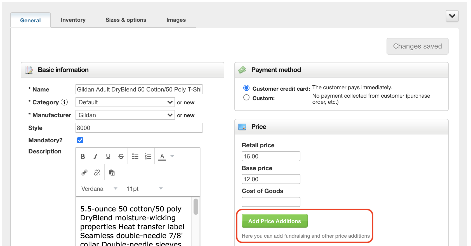Click the new link beside Manufacturer
471x246 pixels.
[x=189, y=115]
